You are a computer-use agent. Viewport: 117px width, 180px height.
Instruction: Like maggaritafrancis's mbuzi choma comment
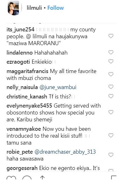click(111, 74)
